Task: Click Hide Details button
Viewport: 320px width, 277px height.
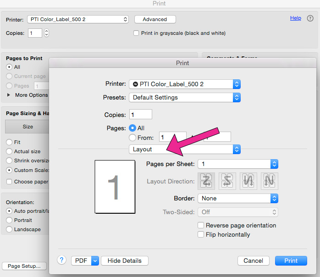Action: pos(125,260)
